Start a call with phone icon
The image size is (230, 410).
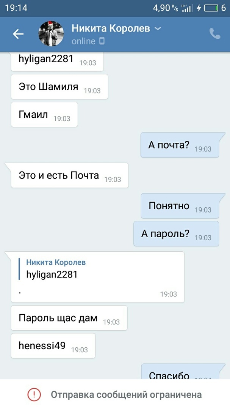click(x=215, y=34)
